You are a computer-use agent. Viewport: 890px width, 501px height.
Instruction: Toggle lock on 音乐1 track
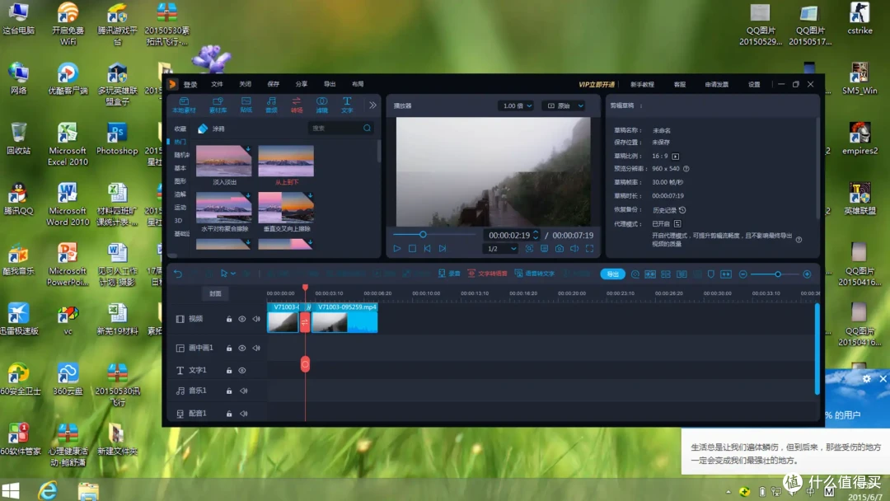tap(229, 391)
